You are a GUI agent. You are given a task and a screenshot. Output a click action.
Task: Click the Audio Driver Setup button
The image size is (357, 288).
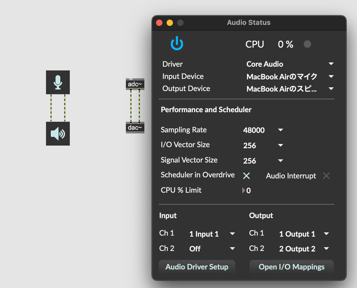[x=197, y=267]
